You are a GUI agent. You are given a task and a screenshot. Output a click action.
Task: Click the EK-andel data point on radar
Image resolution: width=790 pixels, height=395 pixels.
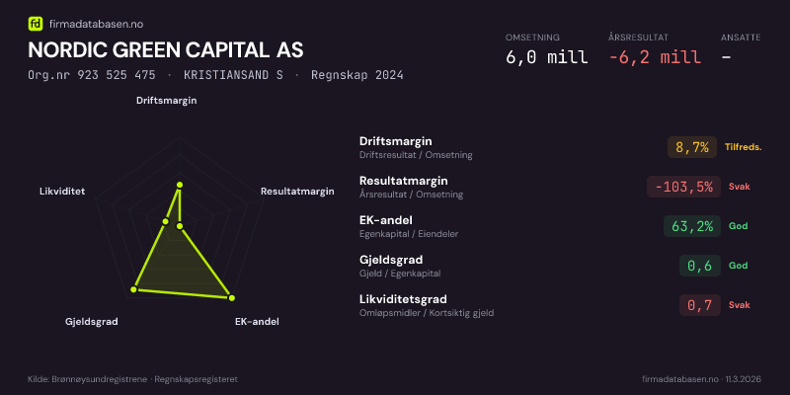231,296
